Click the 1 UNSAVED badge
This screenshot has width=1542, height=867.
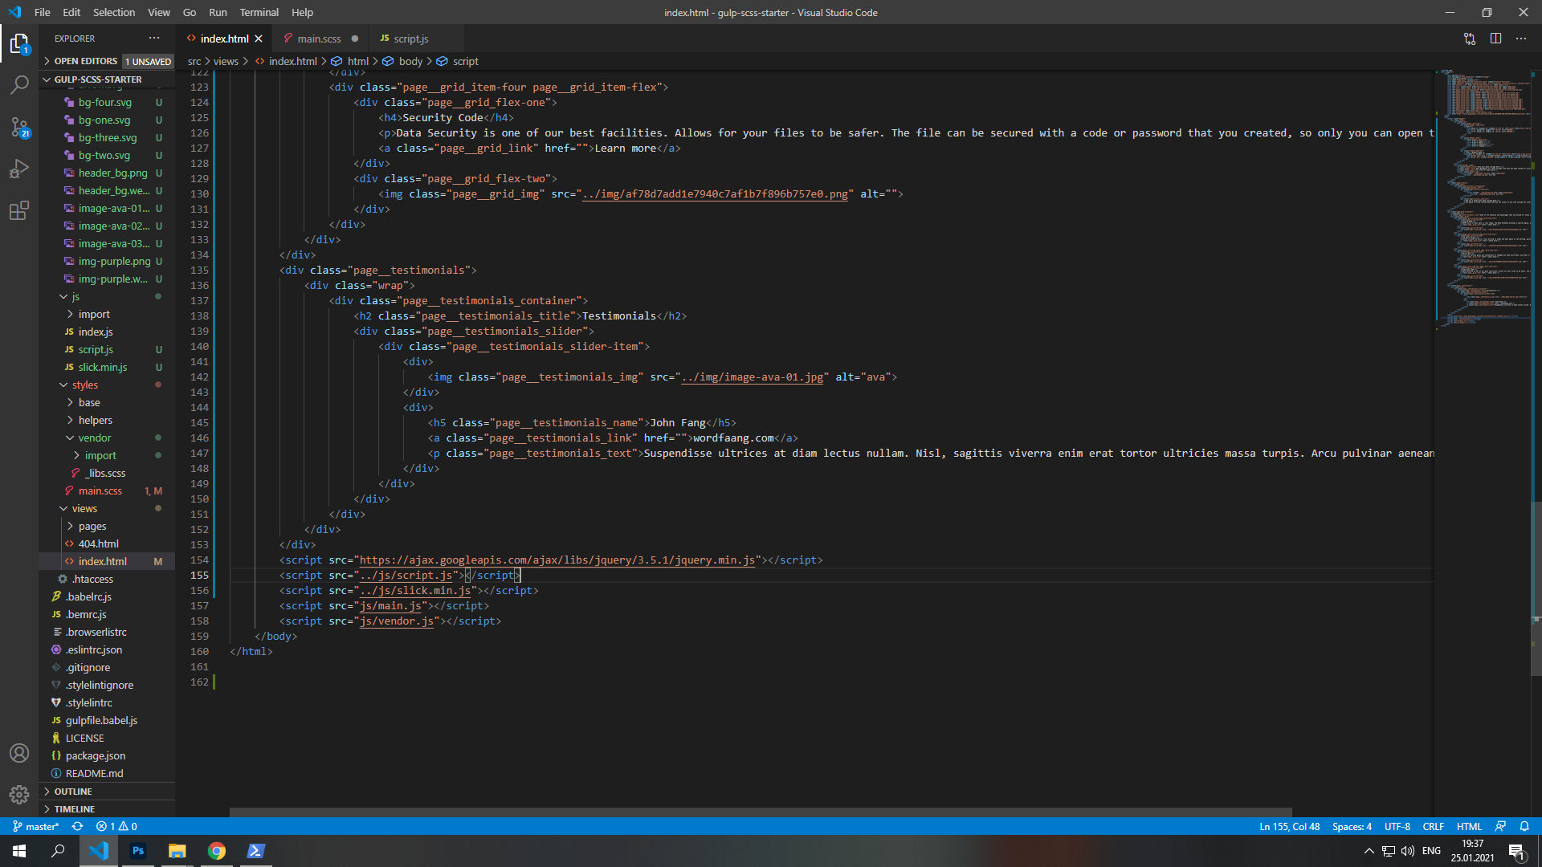tap(148, 62)
